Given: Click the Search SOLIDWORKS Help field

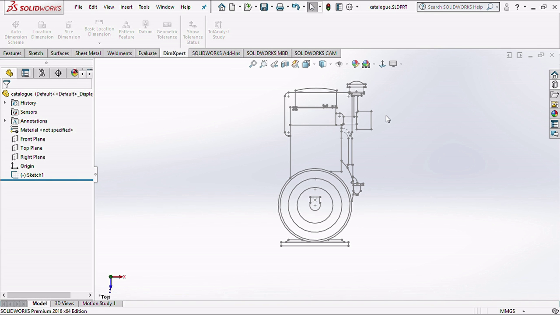Looking at the screenshot, I should click(x=455, y=7).
